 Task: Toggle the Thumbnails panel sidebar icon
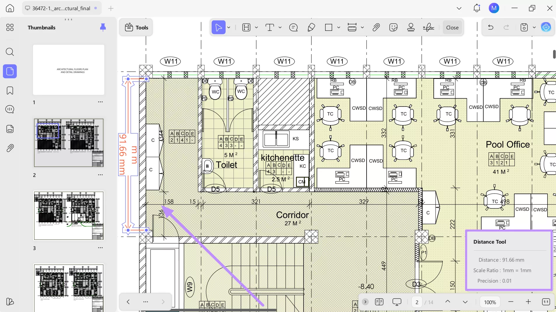tap(10, 71)
